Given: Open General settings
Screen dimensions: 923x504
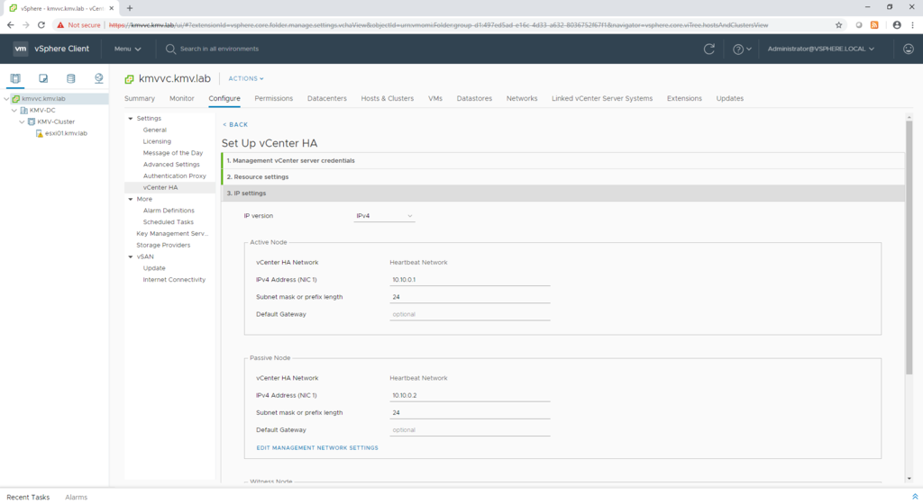Looking at the screenshot, I should [155, 130].
